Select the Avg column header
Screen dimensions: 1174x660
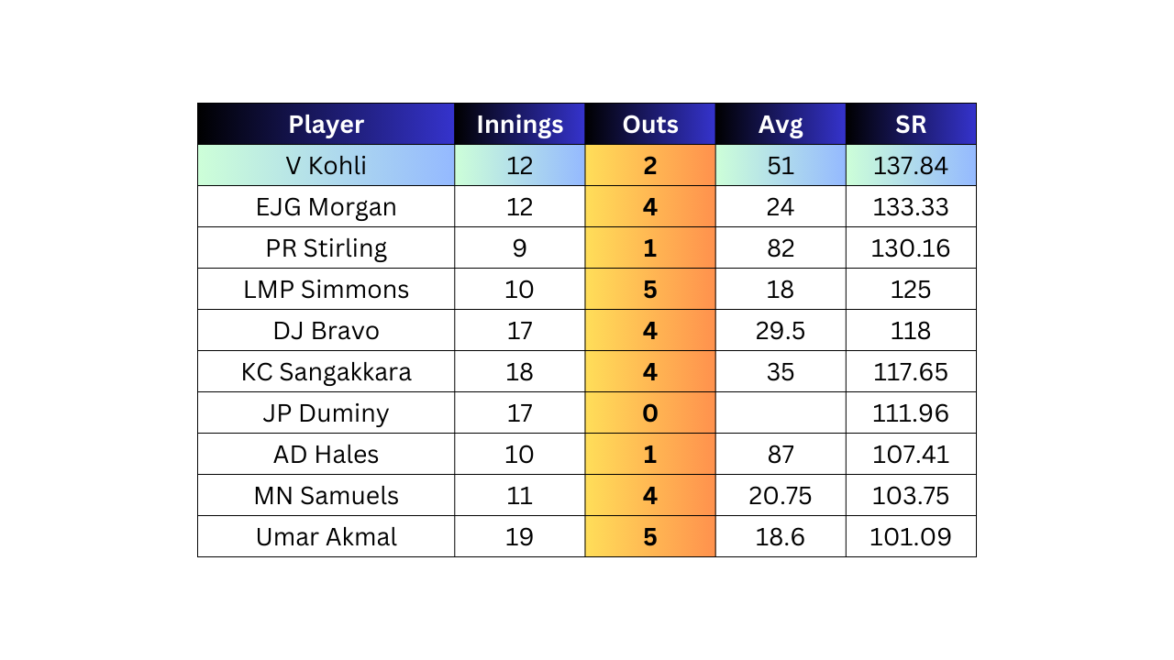click(781, 124)
